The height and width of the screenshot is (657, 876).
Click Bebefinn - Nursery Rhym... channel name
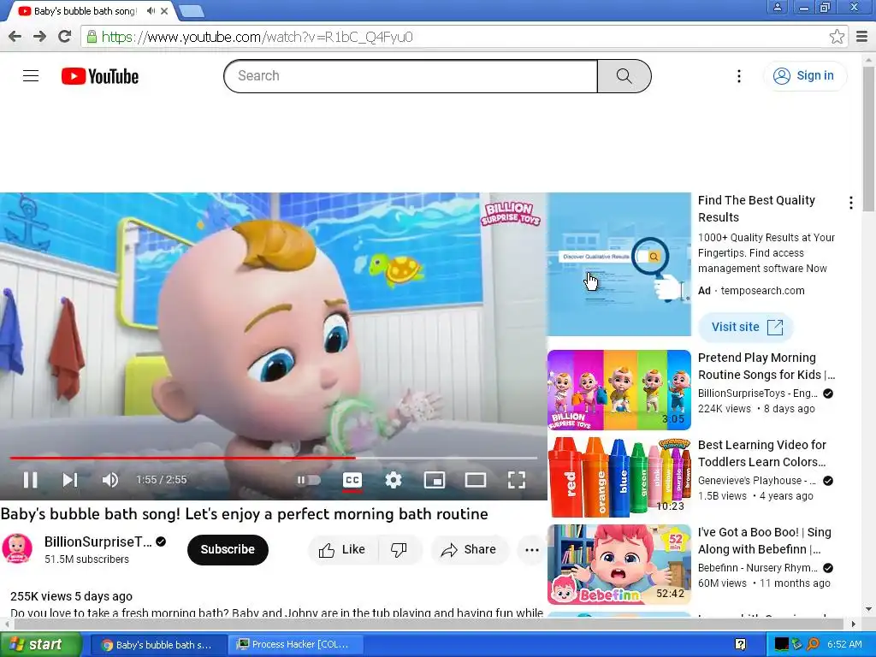coord(758,568)
